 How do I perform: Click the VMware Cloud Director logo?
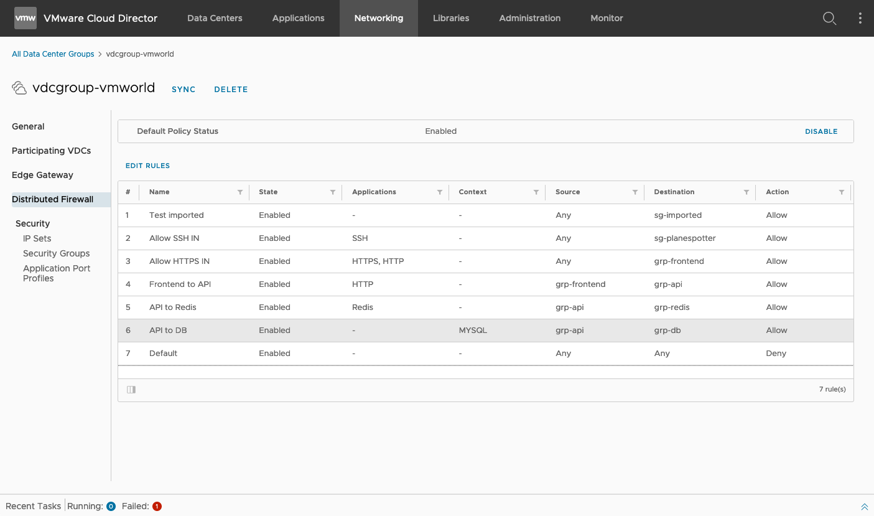coord(26,18)
